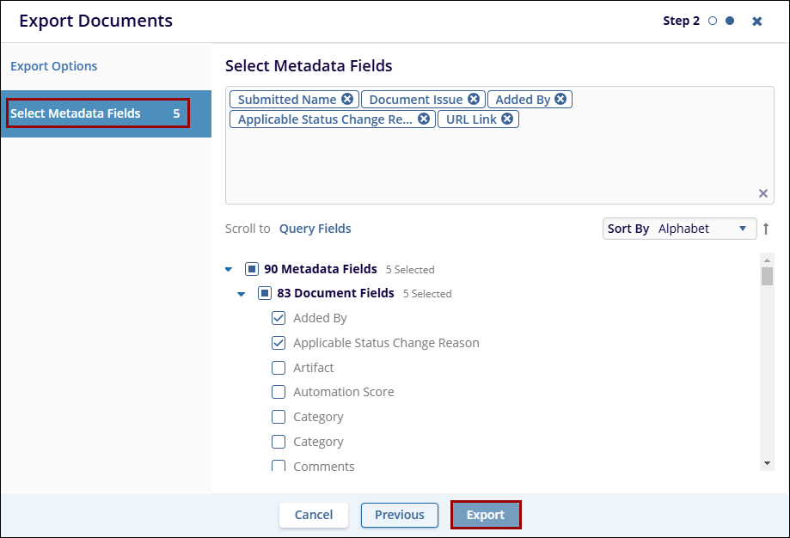Jump to Query Fields link
Image resolution: width=790 pixels, height=538 pixels.
click(315, 229)
